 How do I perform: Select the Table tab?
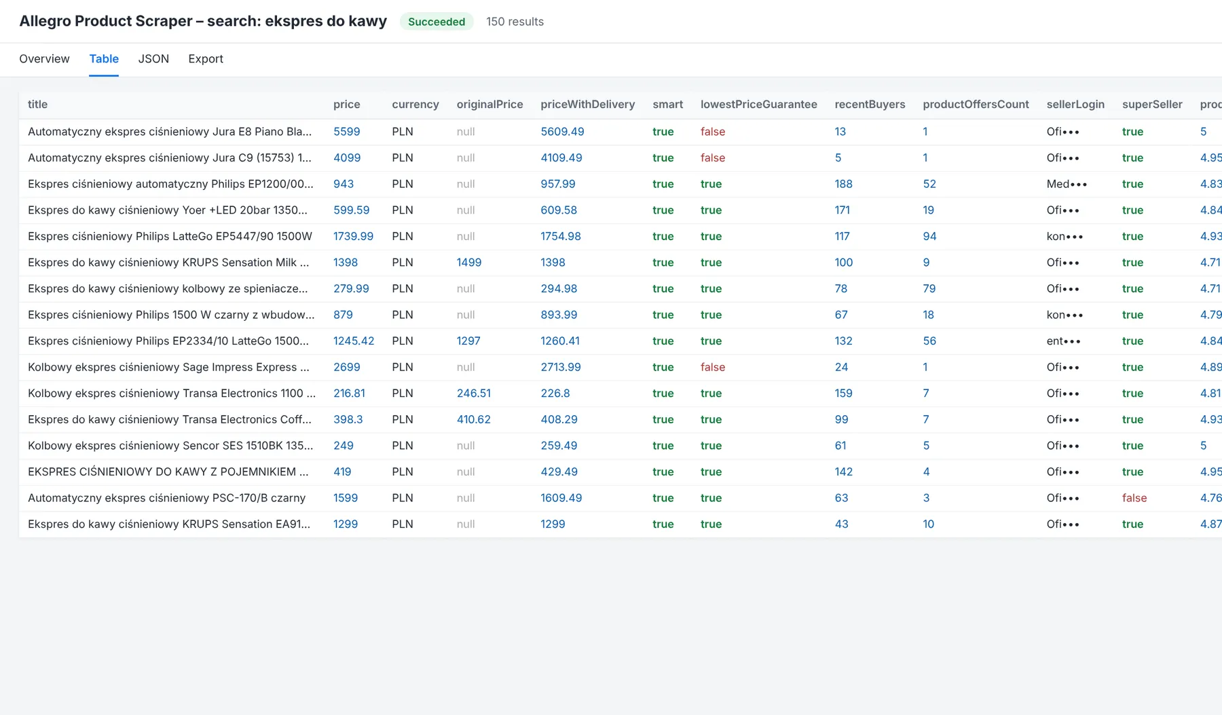[104, 59]
